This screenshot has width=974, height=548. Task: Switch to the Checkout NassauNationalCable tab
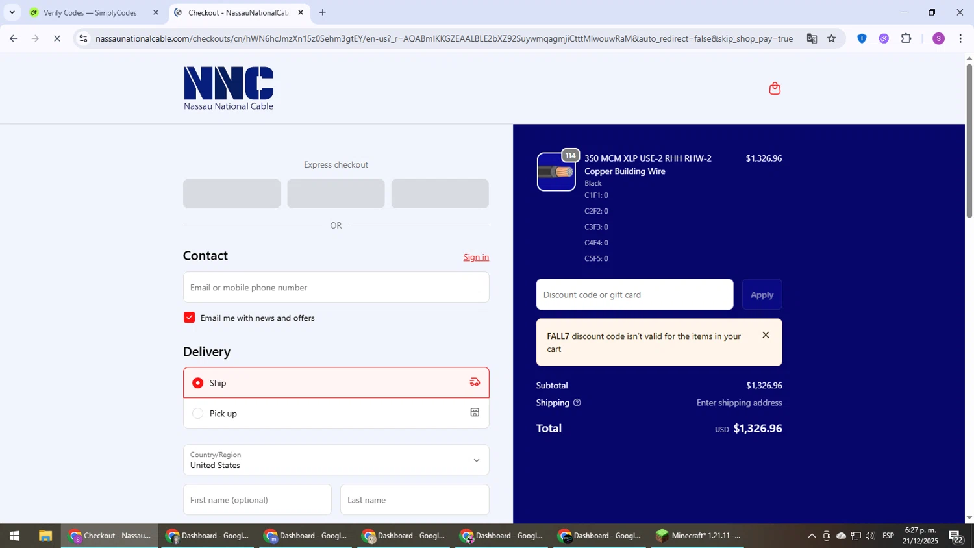tap(239, 12)
